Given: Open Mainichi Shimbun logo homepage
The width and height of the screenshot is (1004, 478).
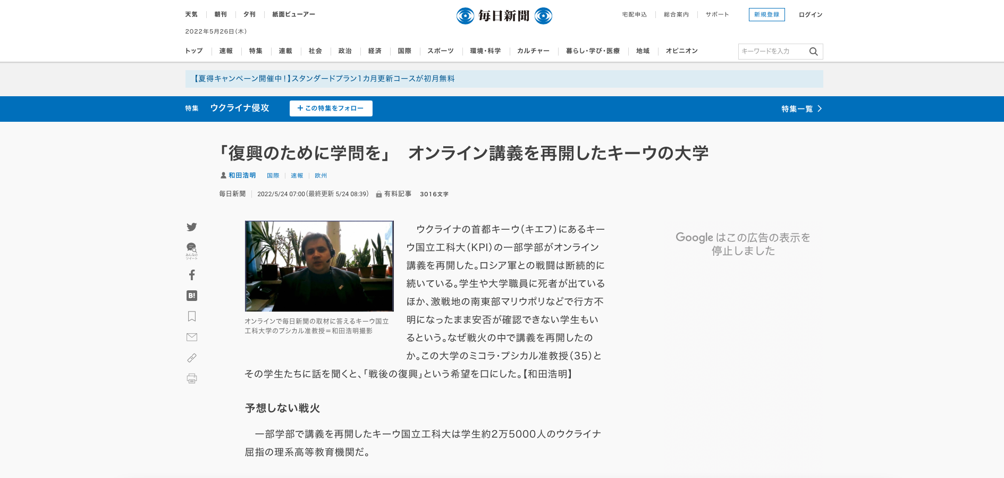Looking at the screenshot, I should click(x=504, y=16).
